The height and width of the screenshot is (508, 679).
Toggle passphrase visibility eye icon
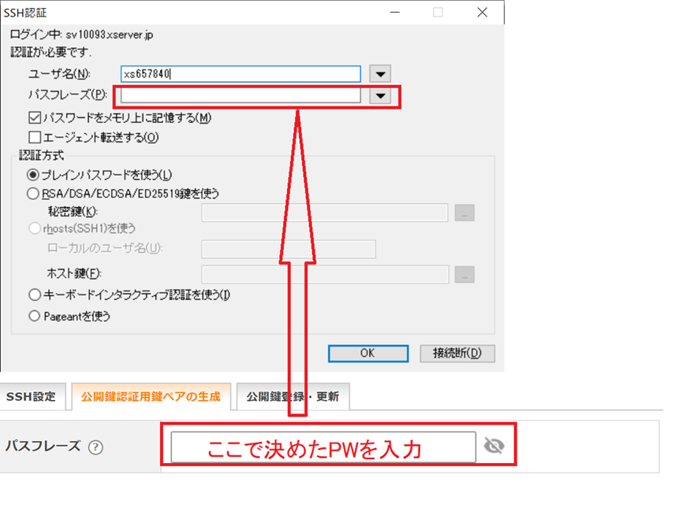click(494, 447)
